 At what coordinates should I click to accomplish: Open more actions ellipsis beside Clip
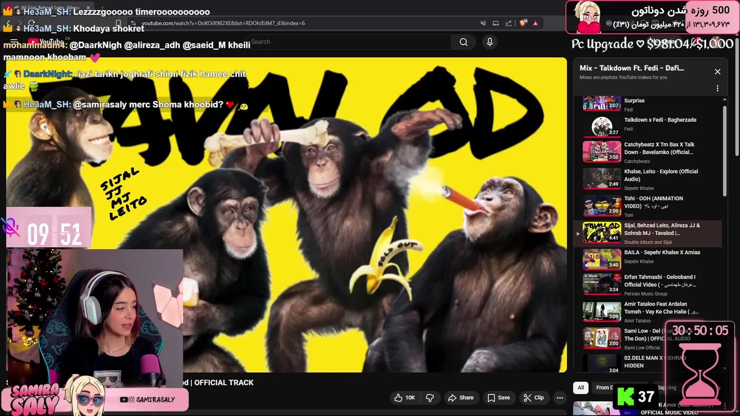point(560,398)
